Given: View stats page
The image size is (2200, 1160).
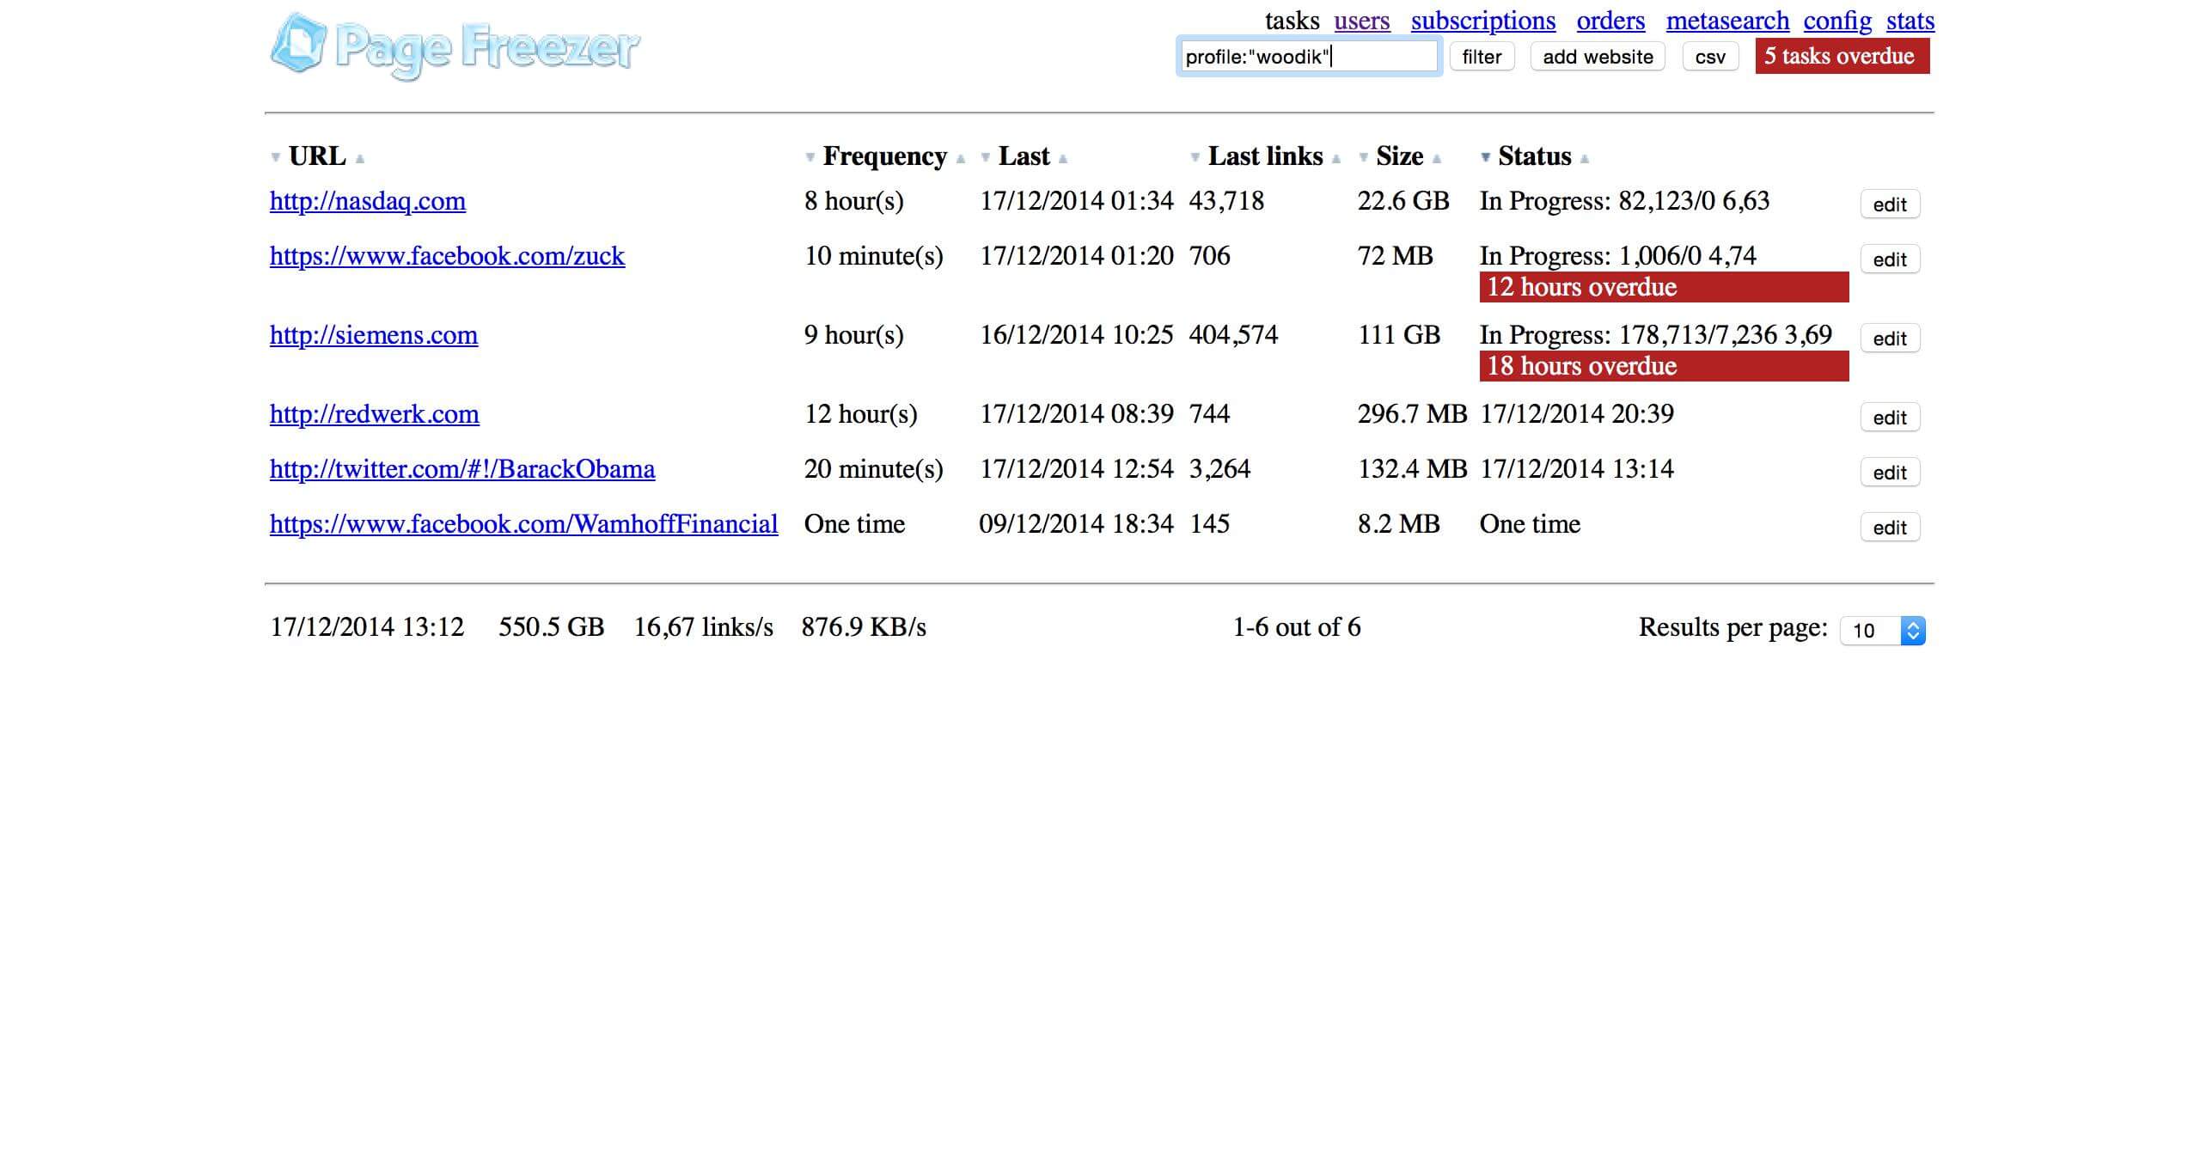Looking at the screenshot, I should click(1910, 21).
